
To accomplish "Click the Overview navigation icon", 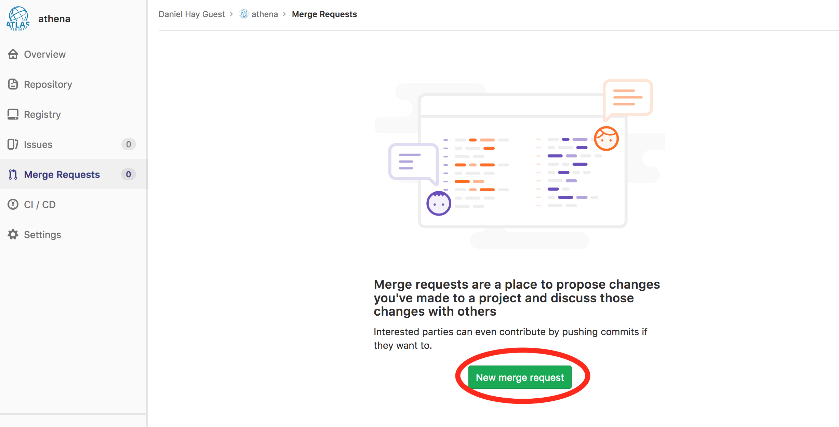I will (x=13, y=54).
